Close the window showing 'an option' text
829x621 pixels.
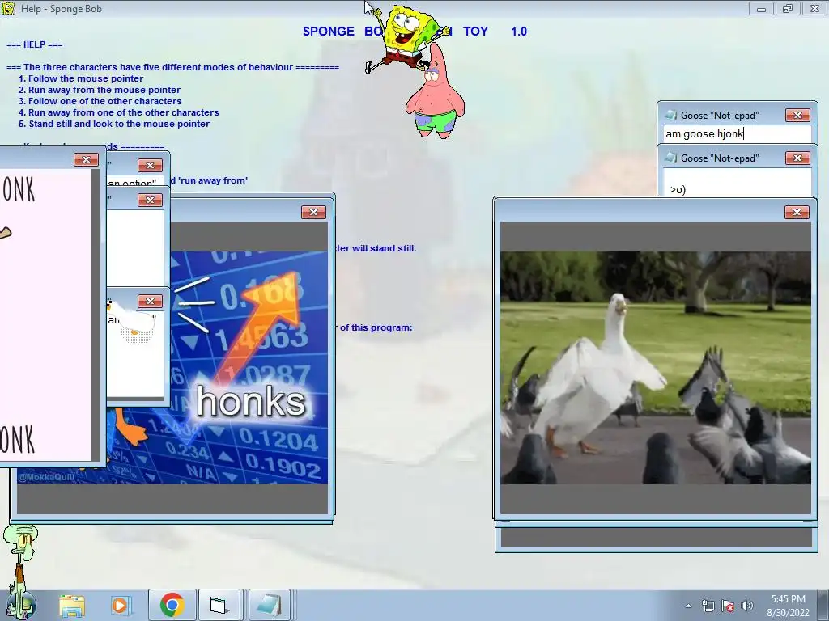[150, 165]
